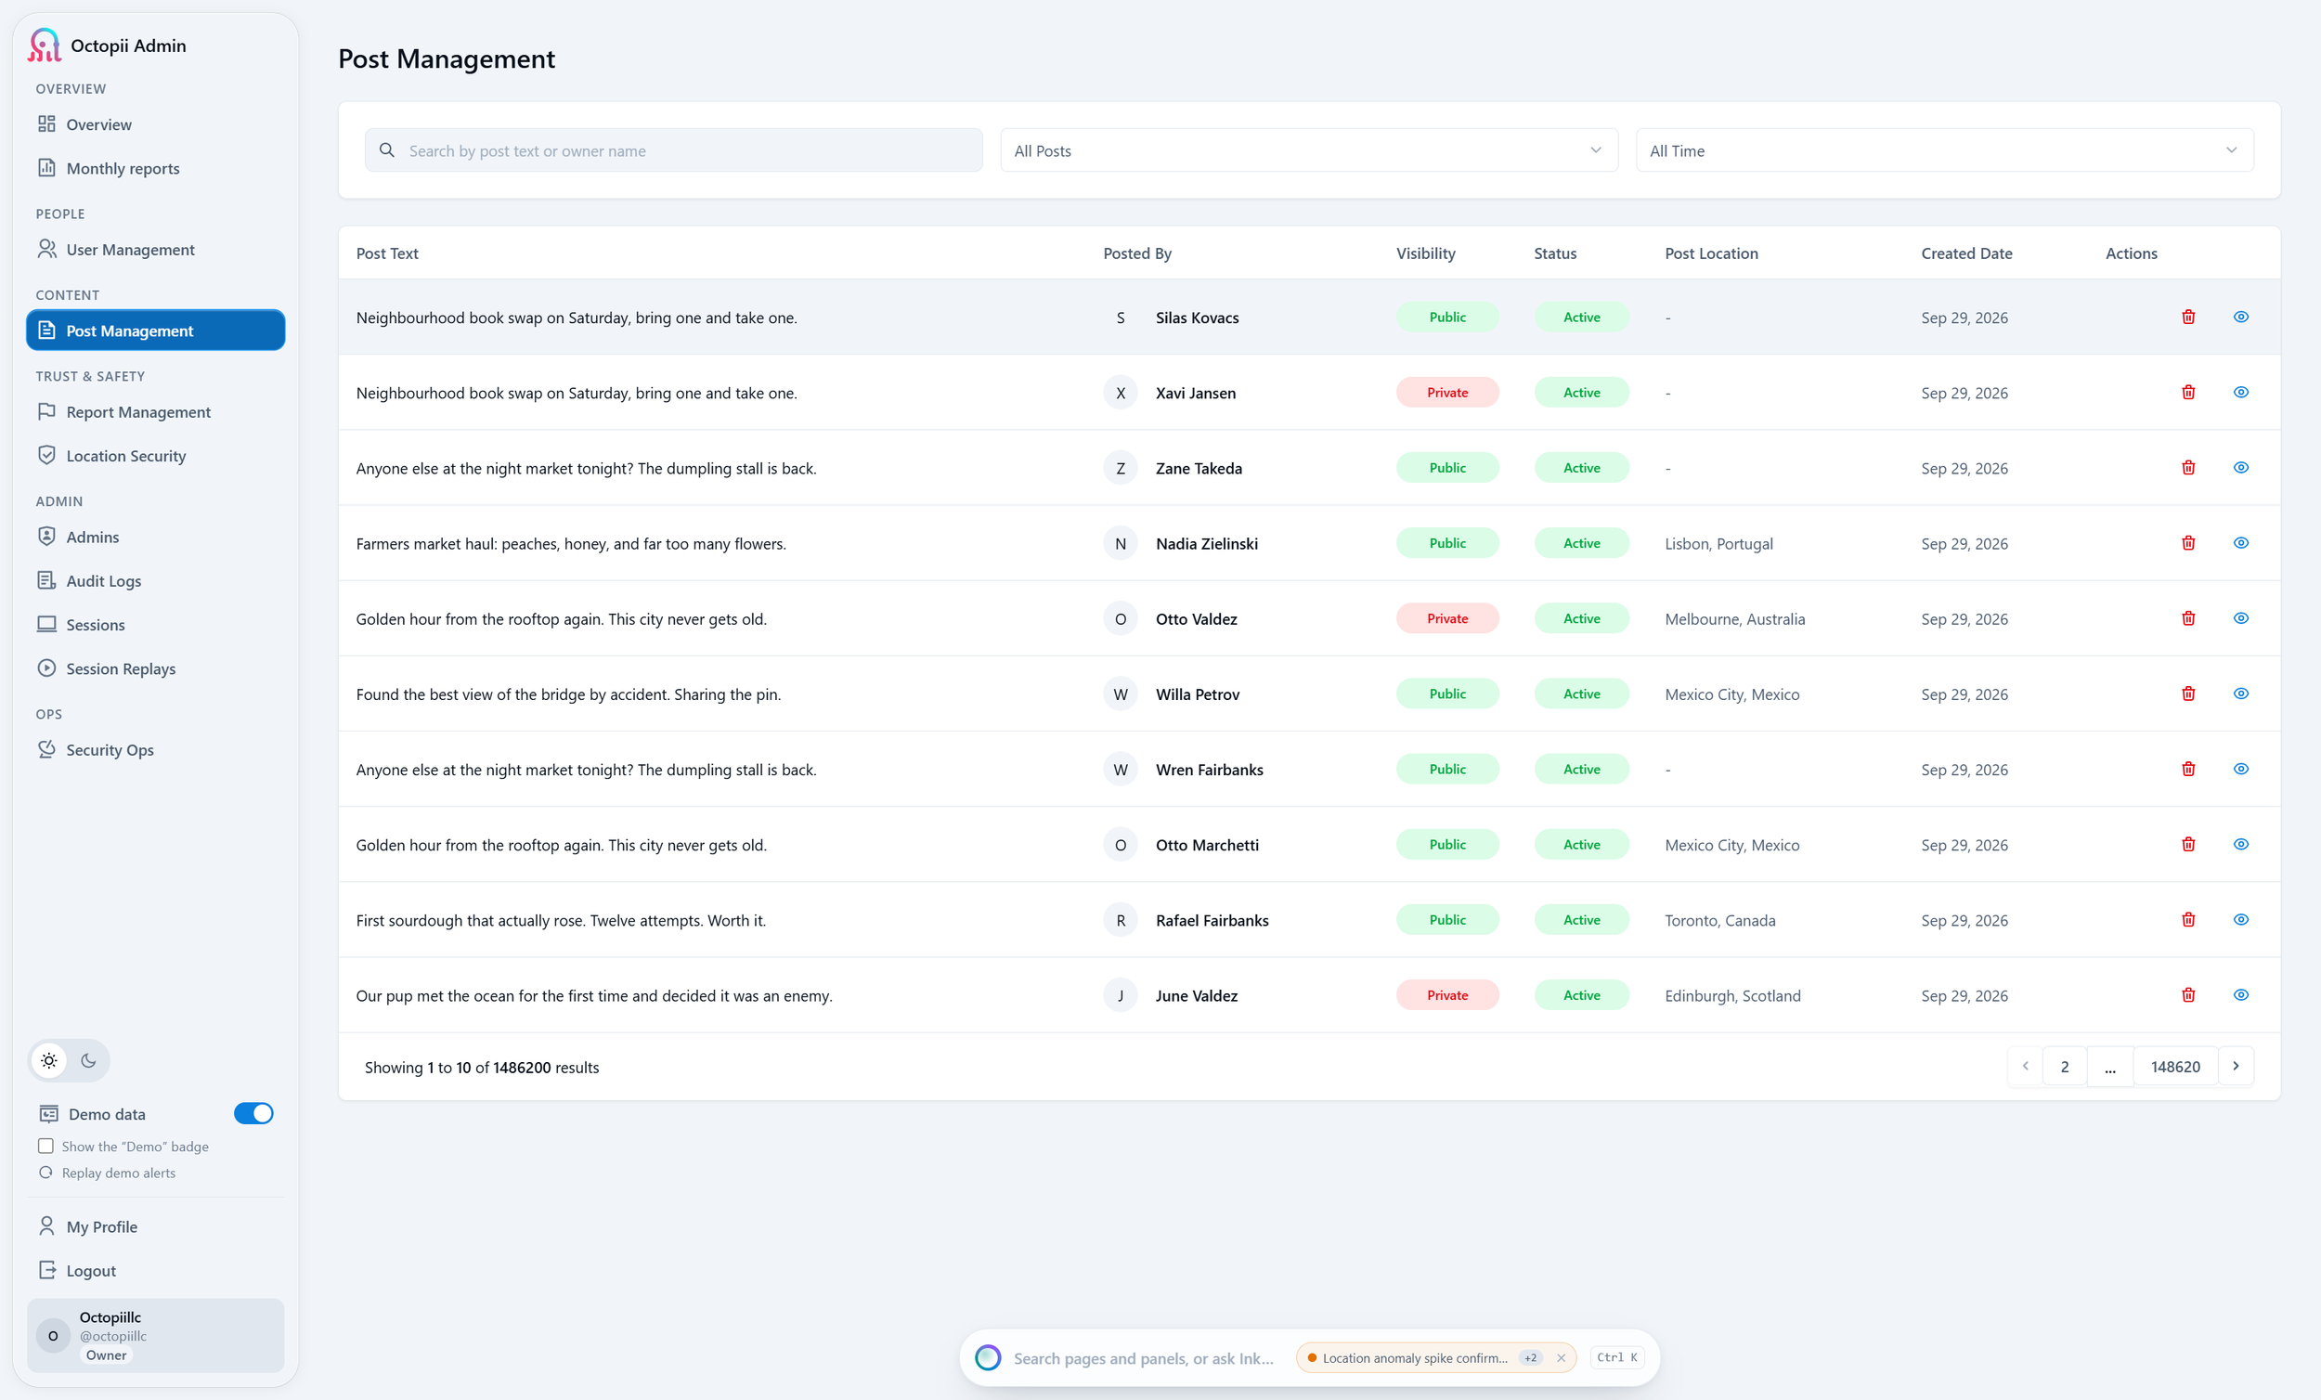Delete Xavi Jansen's post with trash icon
Viewport: 2321px width, 1400px height.
[2188, 392]
